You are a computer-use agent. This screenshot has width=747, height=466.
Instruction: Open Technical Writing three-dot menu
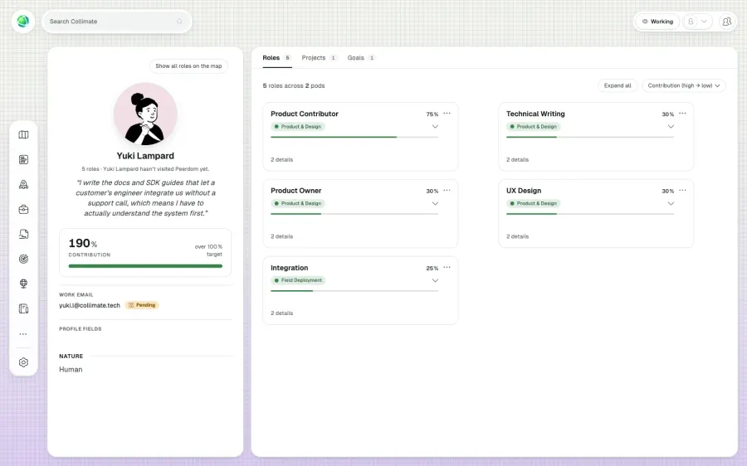pos(683,114)
